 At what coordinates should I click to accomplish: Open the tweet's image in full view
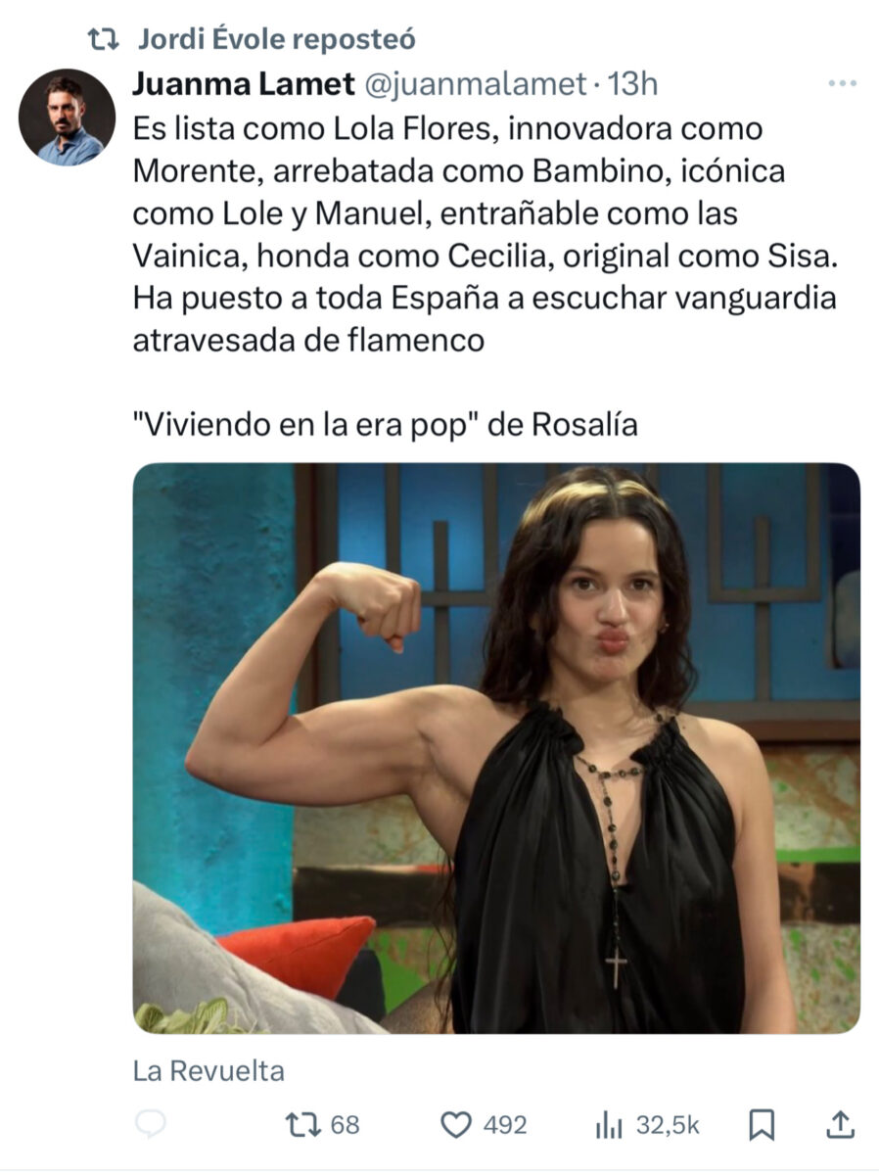496,748
